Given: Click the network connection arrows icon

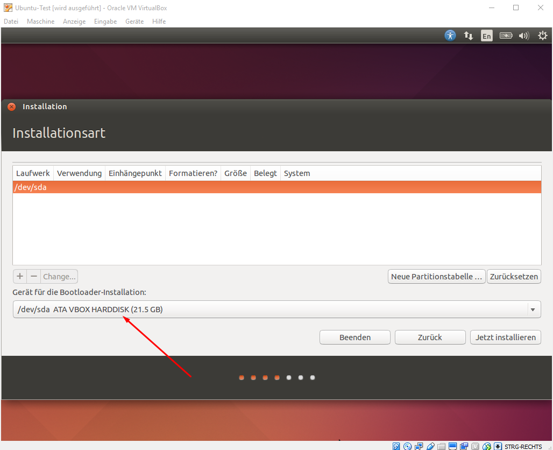Looking at the screenshot, I should coord(469,36).
